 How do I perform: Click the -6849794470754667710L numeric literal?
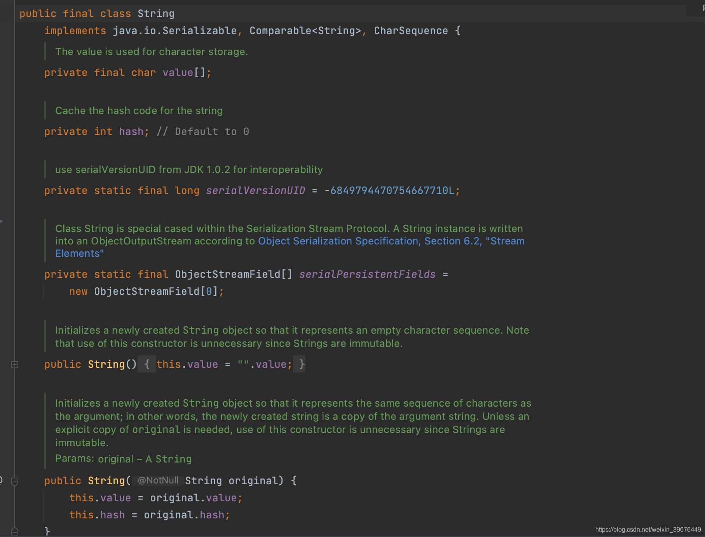click(389, 191)
